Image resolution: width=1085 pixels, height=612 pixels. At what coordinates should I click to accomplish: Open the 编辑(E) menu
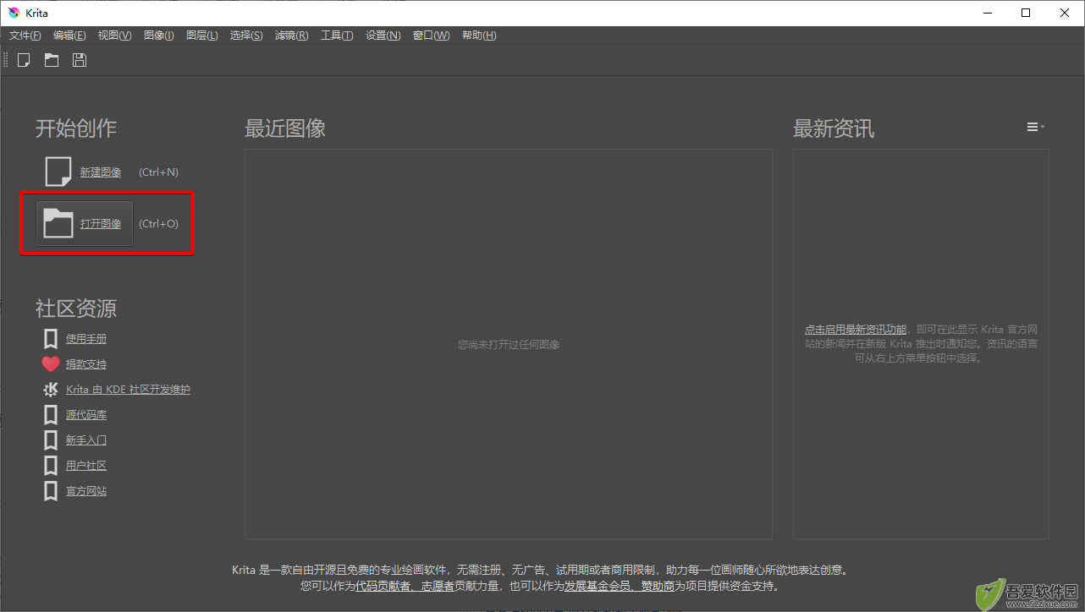click(69, 36)
